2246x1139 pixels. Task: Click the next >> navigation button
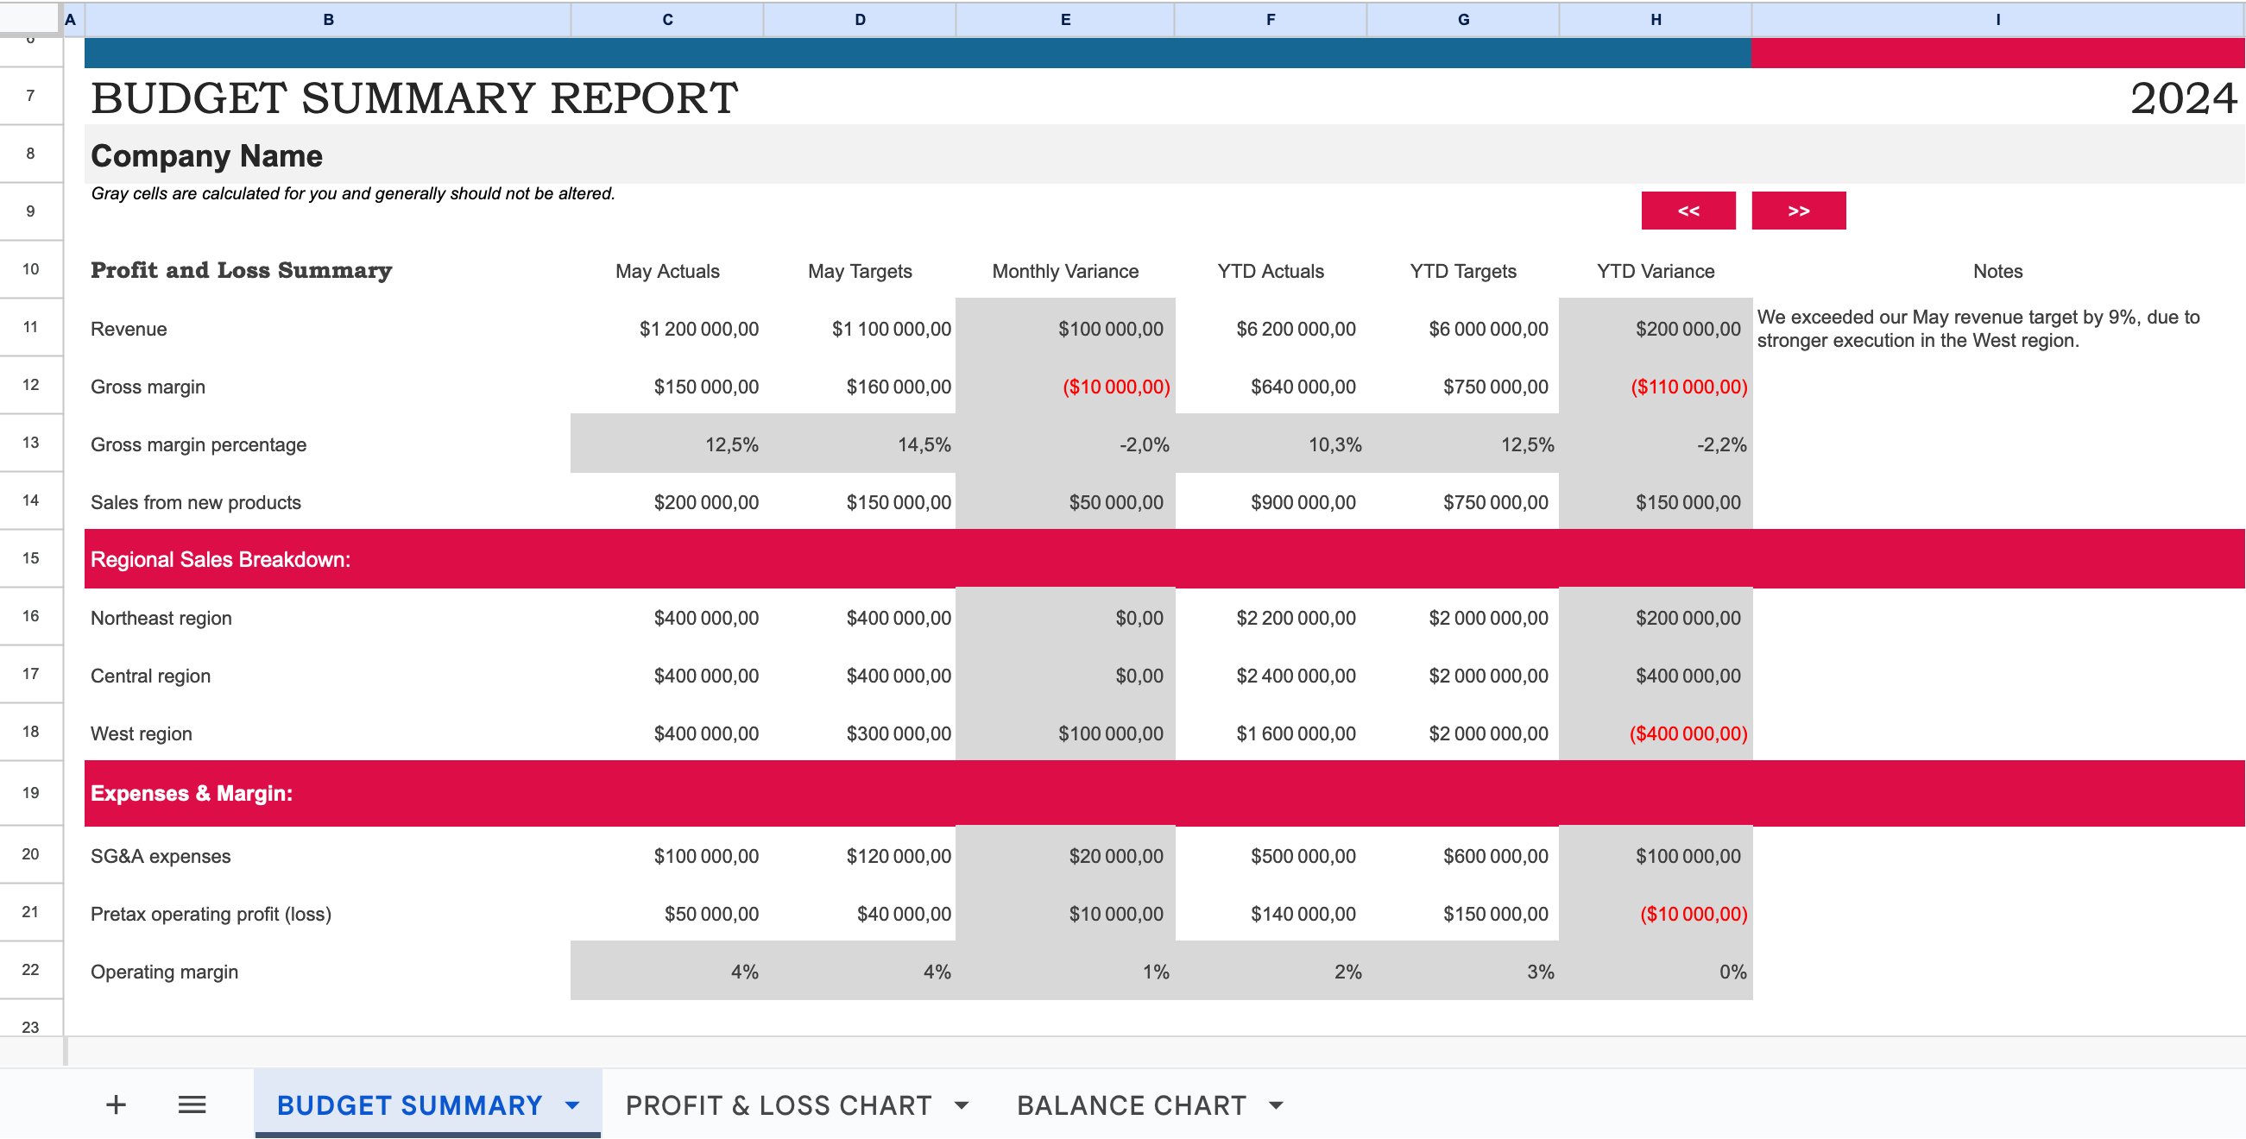[x=1798, y=211]
